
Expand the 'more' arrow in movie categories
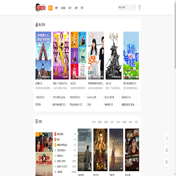tap(137, 122)
